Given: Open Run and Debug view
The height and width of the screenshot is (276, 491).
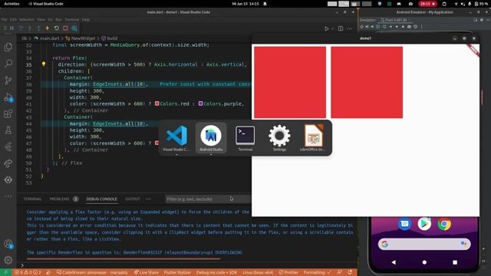Looking at the screenshot, I should point(8,97).
